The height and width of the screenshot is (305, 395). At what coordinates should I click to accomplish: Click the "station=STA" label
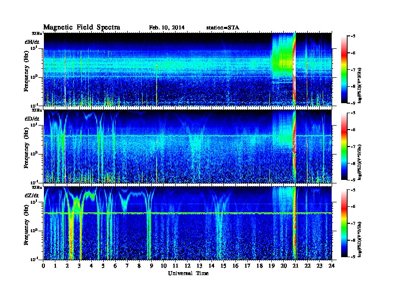coord(223,28)
